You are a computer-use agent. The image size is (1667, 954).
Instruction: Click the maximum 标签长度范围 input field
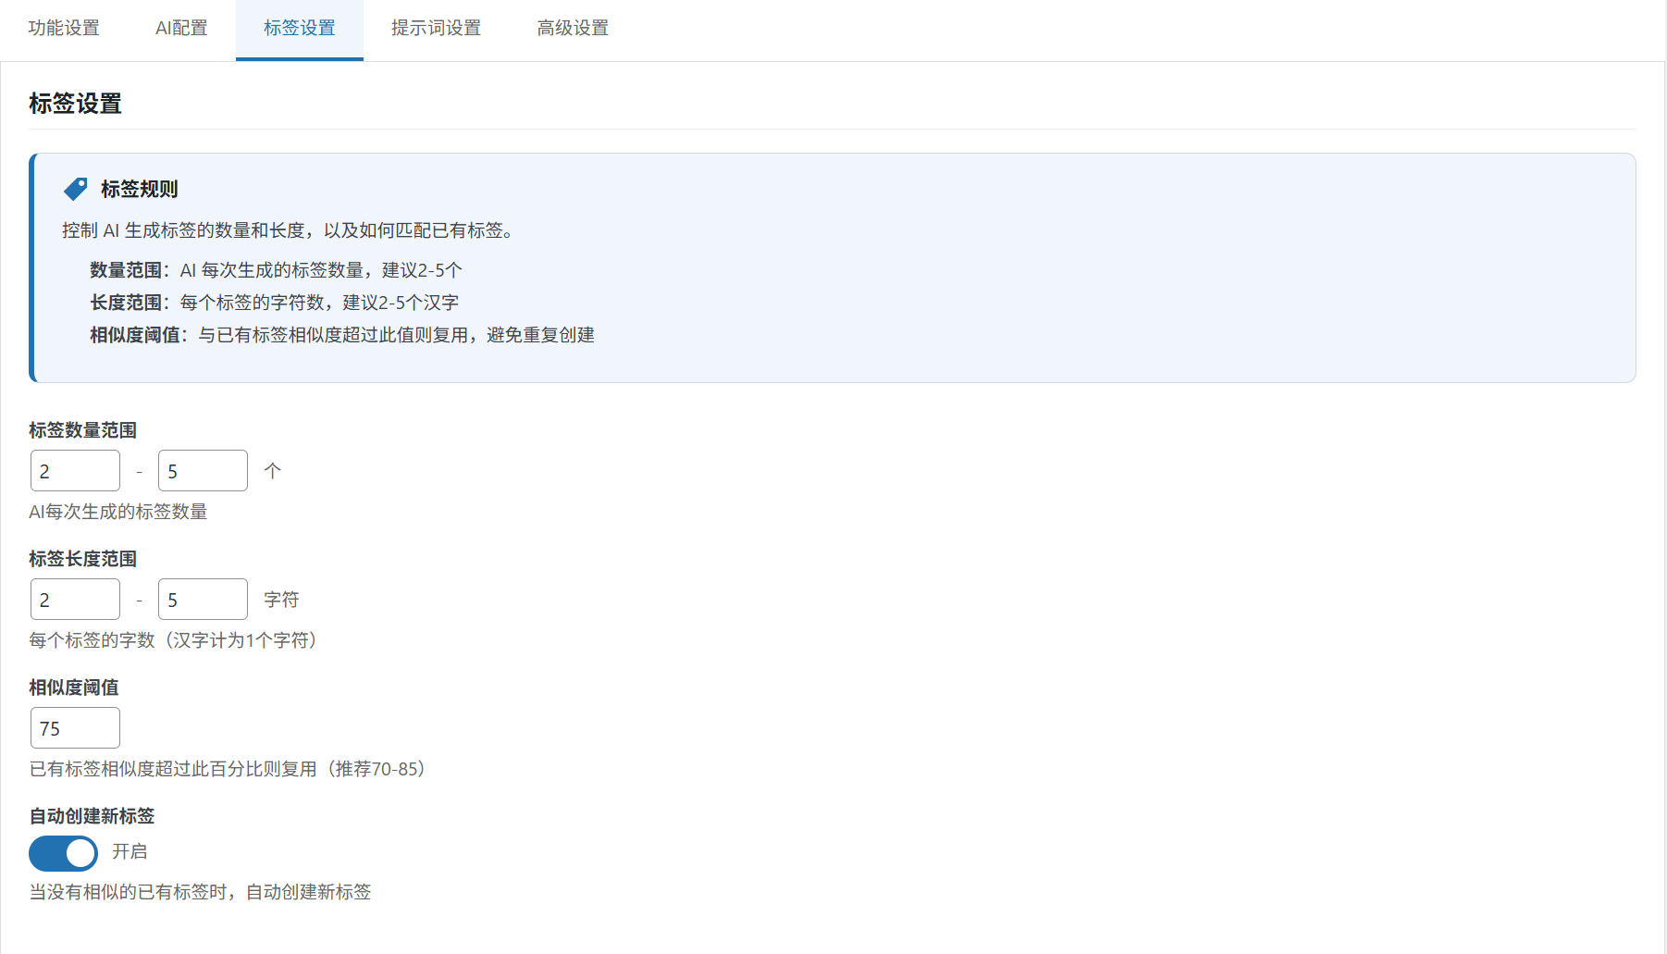(203, 599)
